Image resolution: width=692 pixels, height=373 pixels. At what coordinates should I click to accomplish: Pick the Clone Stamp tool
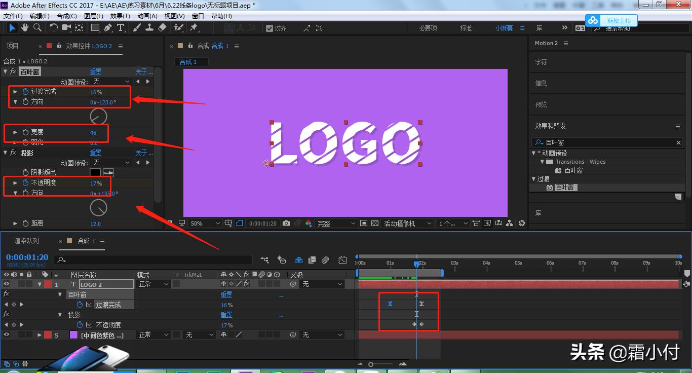(x=150, y=28)
